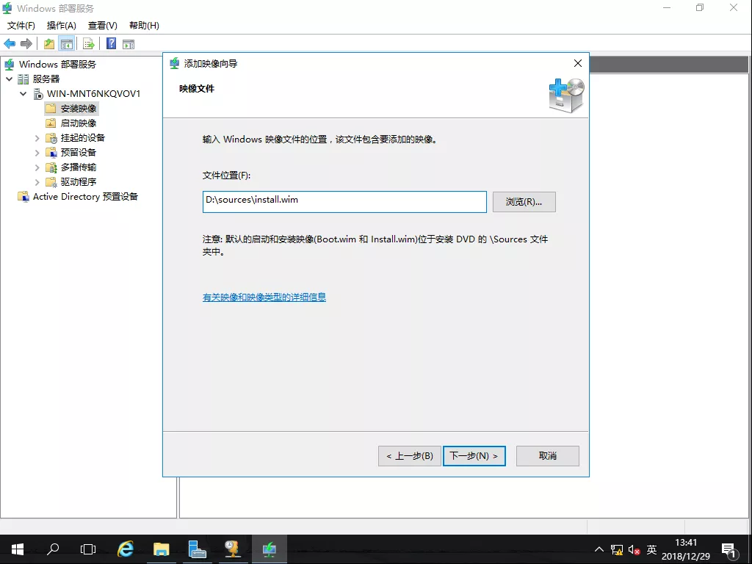
Task: Toggle the Show/Hide Console Tree icon
Action: click(x=66, y=43)
